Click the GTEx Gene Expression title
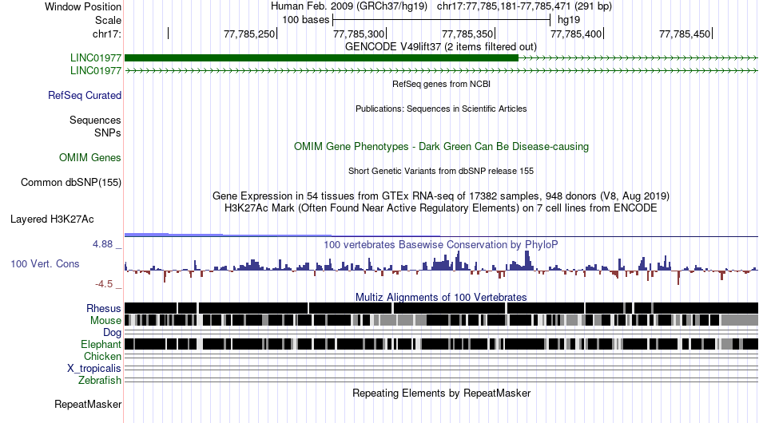Image resolution: width=759 pixels, height=423 pixels. click(x=441, y=196)
